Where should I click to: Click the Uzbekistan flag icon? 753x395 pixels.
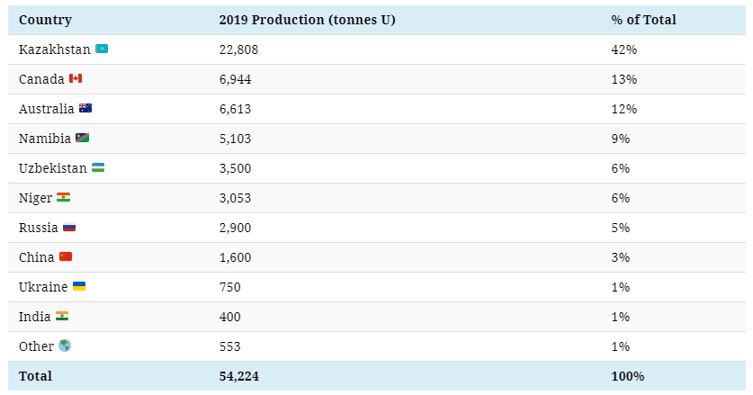[x=98, y=168]
